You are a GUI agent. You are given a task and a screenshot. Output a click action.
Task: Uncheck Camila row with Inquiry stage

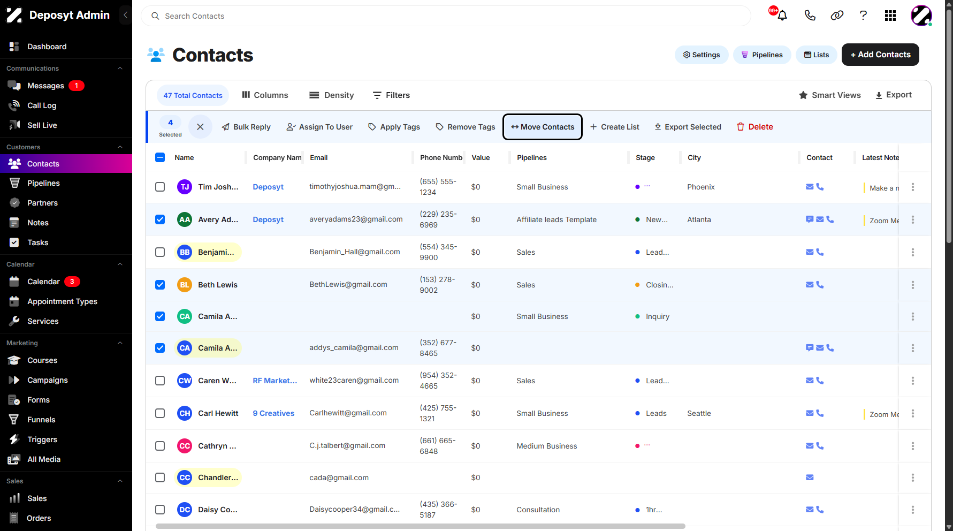[x=160, y=316]
